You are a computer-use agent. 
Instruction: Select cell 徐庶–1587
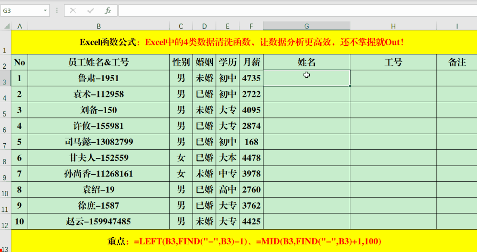(98, 206)
